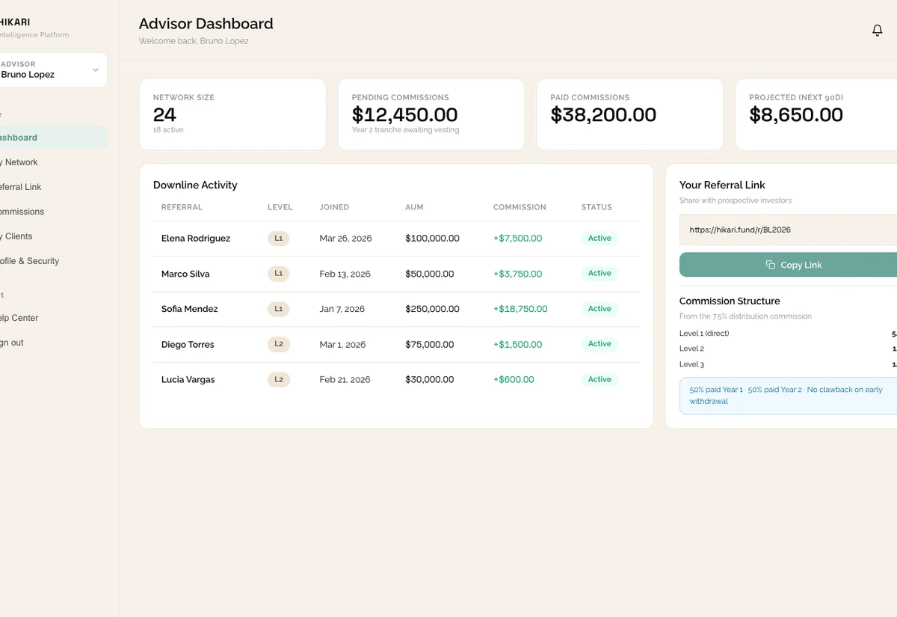This screenshot has height=617, width=897.
Task: Click the Network Size card
Action: [x=232, y=114]
